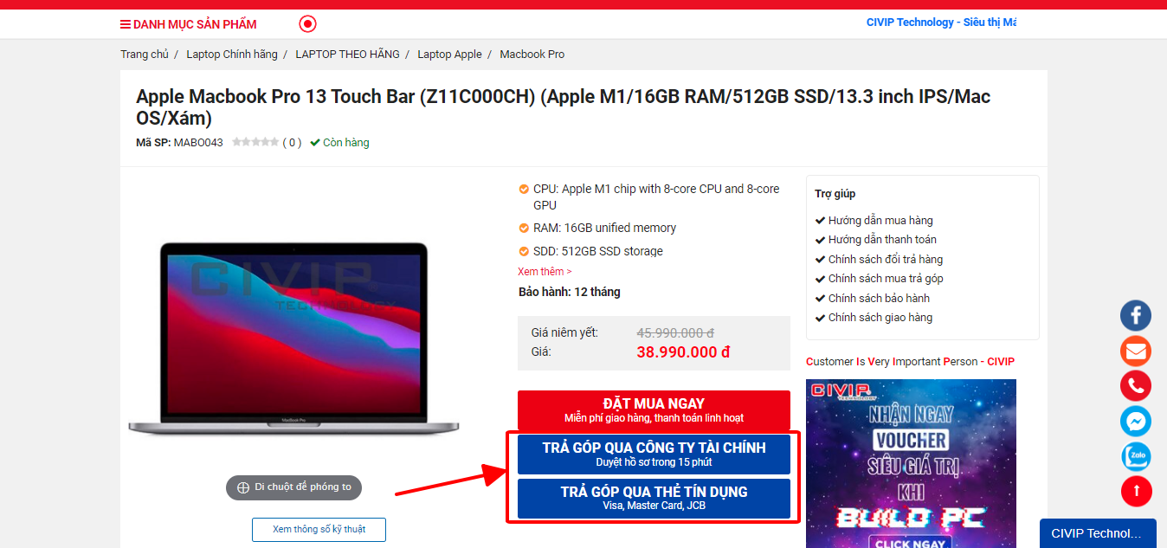The height and width of the screenshot is (548, 1167).
Task: Open the Messenger chat icon
Action: tap(1136, 422)
